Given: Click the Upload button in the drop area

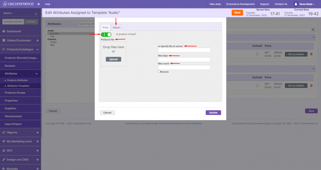Looking at the screenshot, I should [113, 59].
